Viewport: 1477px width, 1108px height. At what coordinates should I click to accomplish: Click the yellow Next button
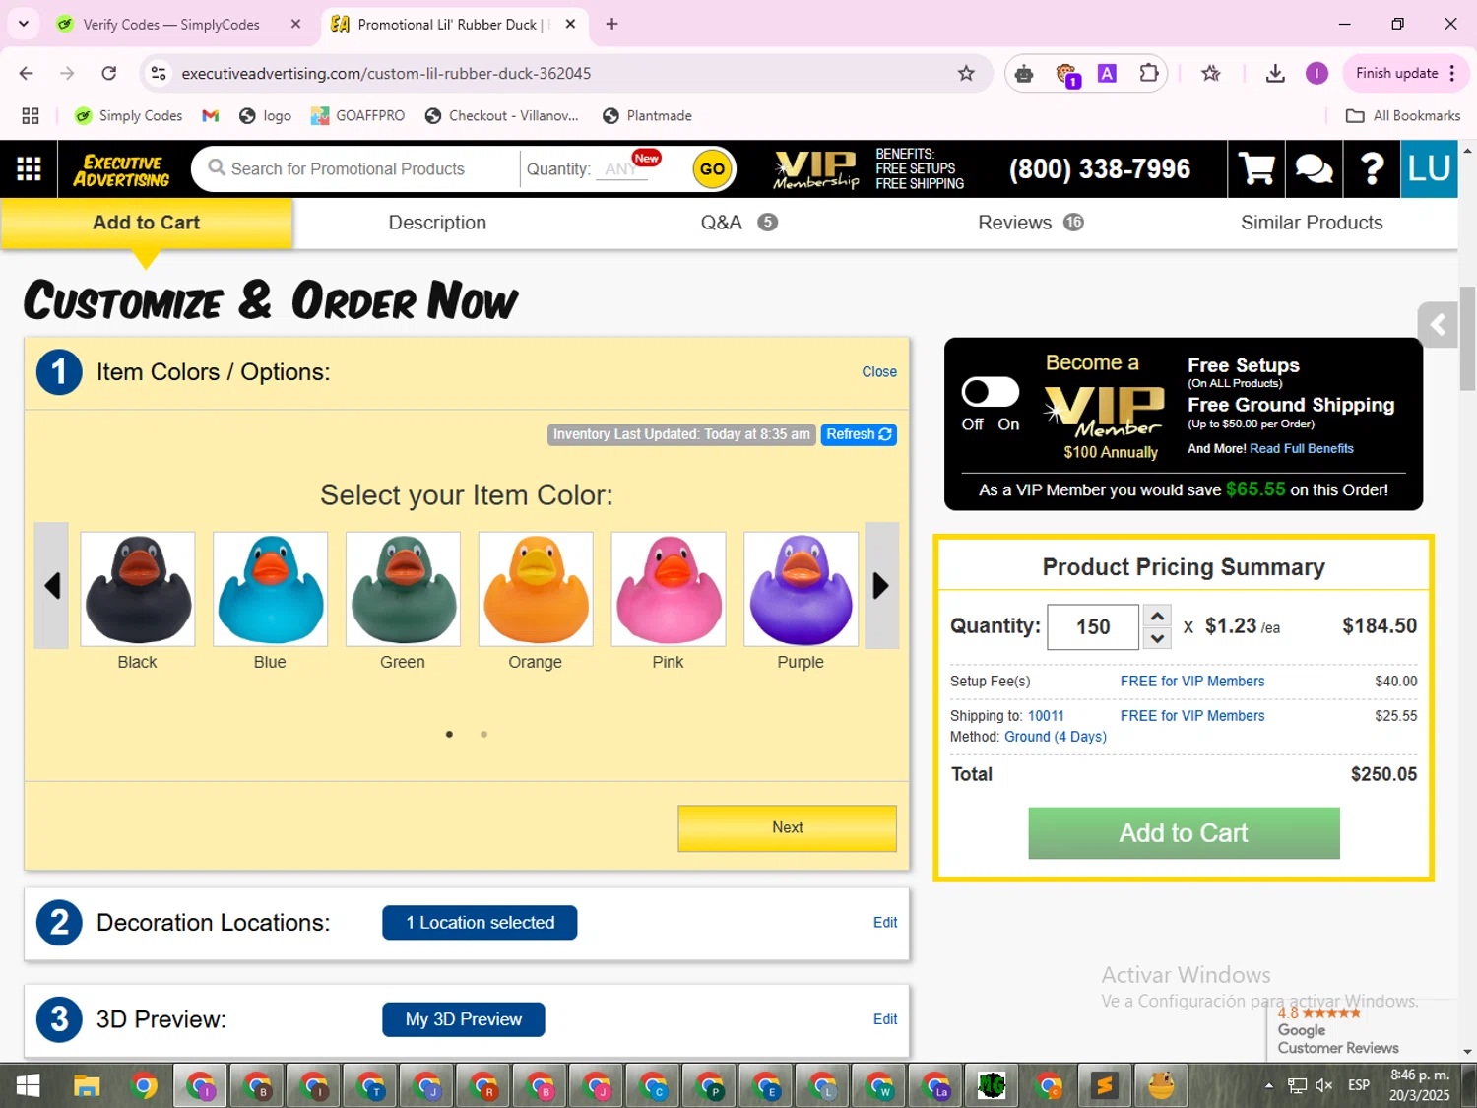pos(787,827)
